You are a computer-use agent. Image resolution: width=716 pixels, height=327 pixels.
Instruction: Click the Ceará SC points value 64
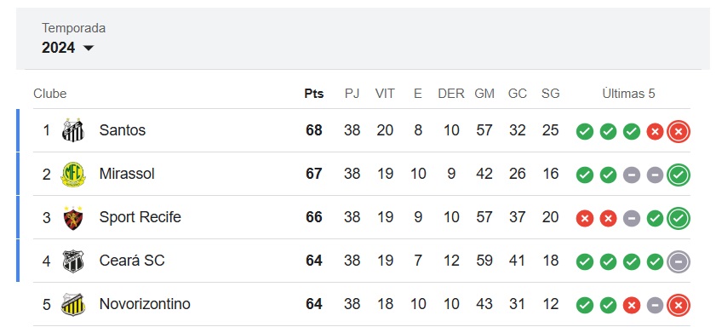point(314,261)
